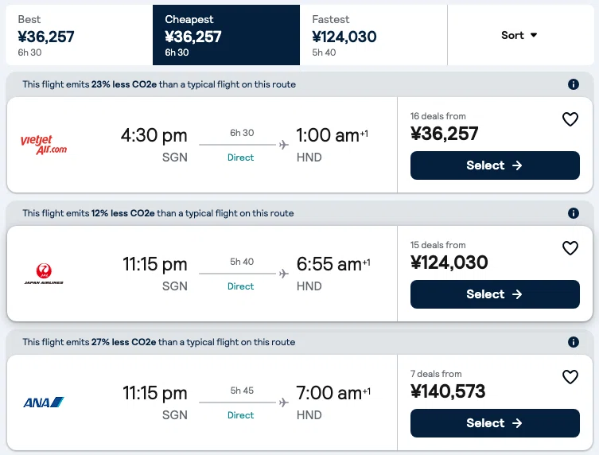This screenshot has width=599, height=455.
Task: Toggle heart on ANA flight
Action: [x=570, y=377]
